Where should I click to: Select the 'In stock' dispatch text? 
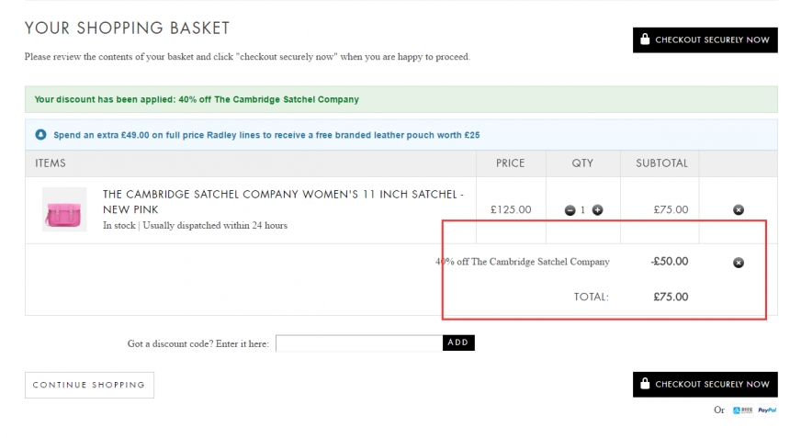pos(195,226)
